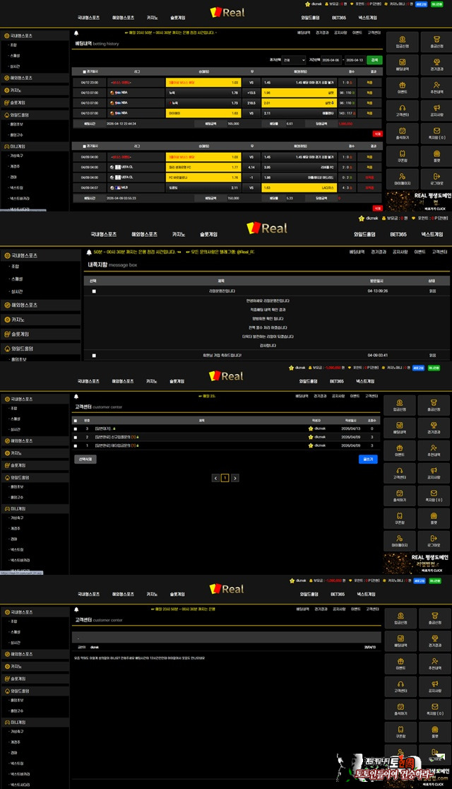Image resolution: width=452 pixels, height=789 pixels.
Task: Check inquiry row 2 신규입플문의 checkbox
Action: (76, 437)
